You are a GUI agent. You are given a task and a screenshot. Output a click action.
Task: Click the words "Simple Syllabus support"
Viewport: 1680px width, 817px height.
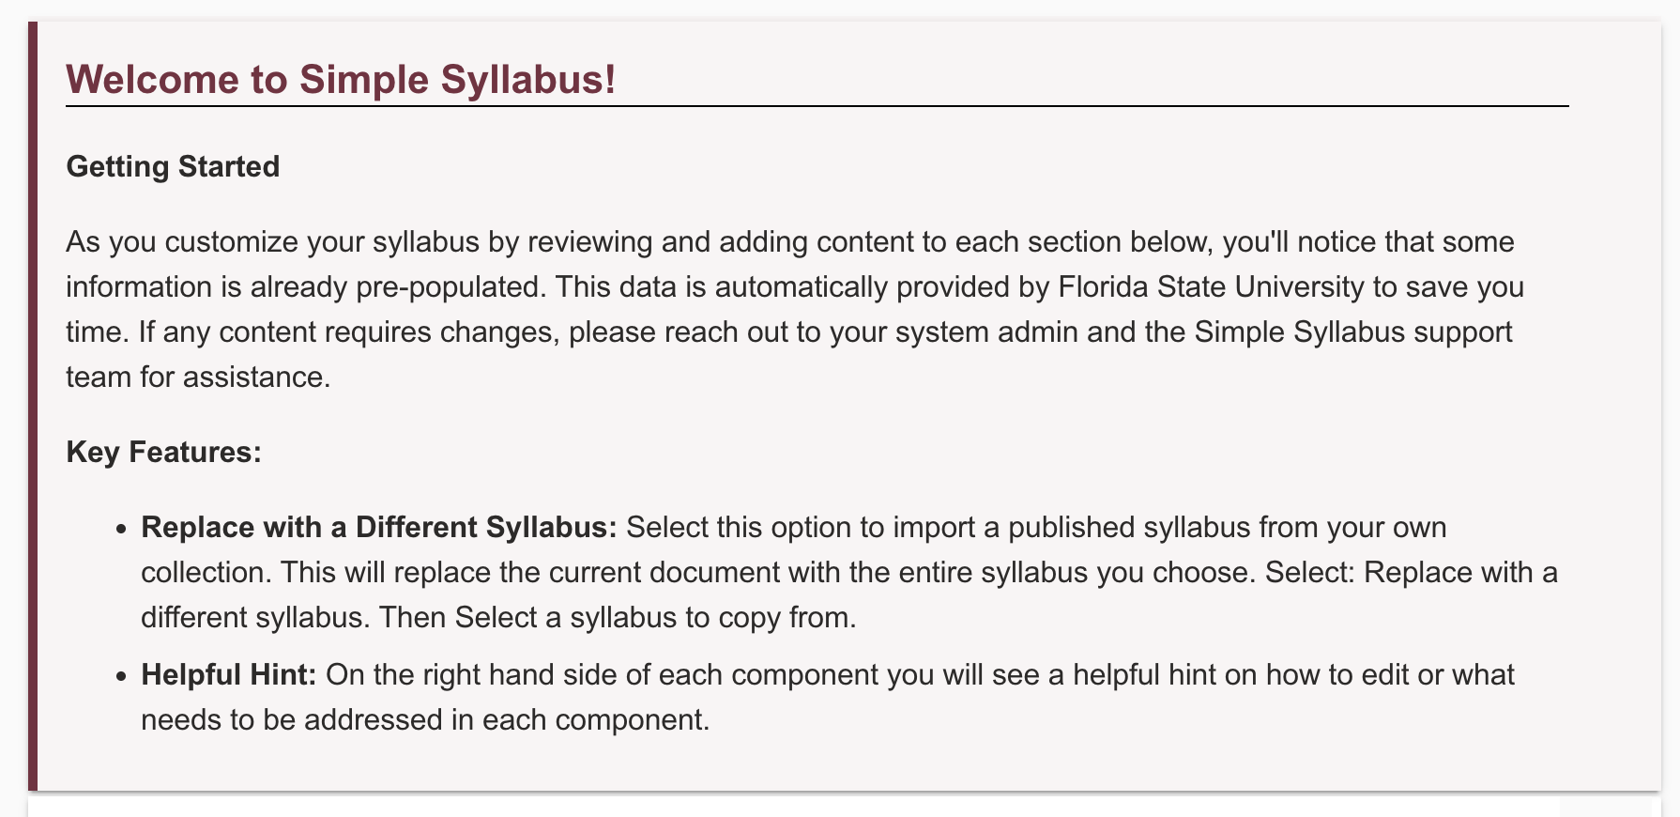pos(1353,331)
